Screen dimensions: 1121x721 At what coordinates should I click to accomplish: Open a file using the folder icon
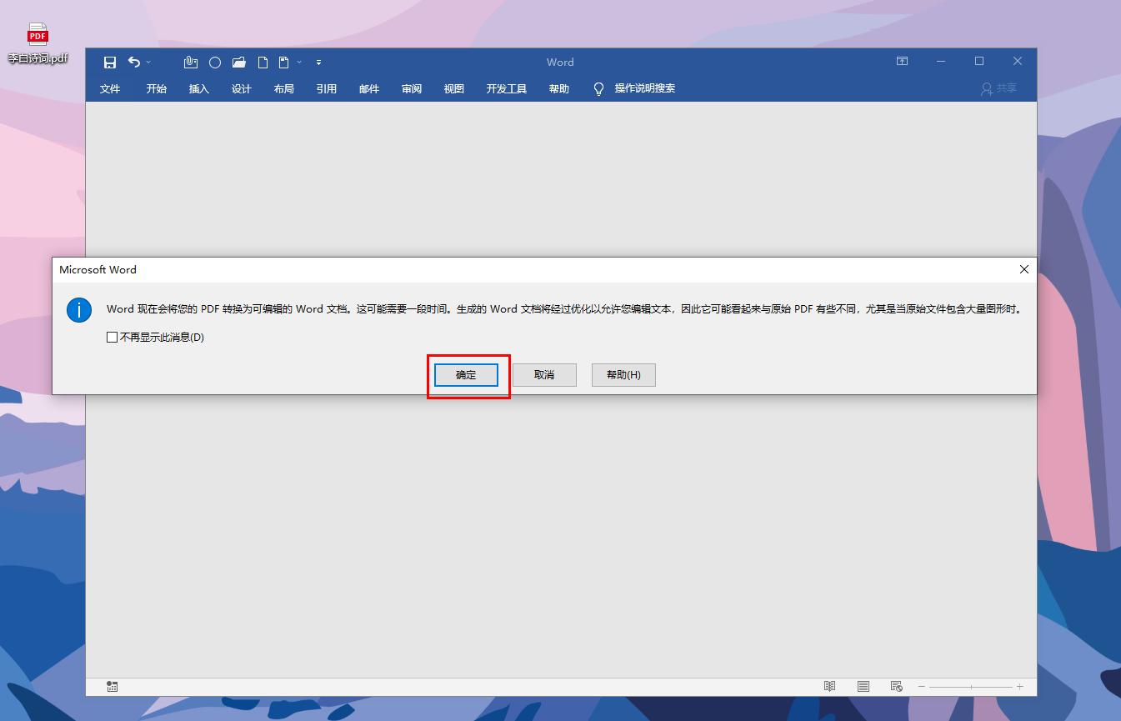238,62
